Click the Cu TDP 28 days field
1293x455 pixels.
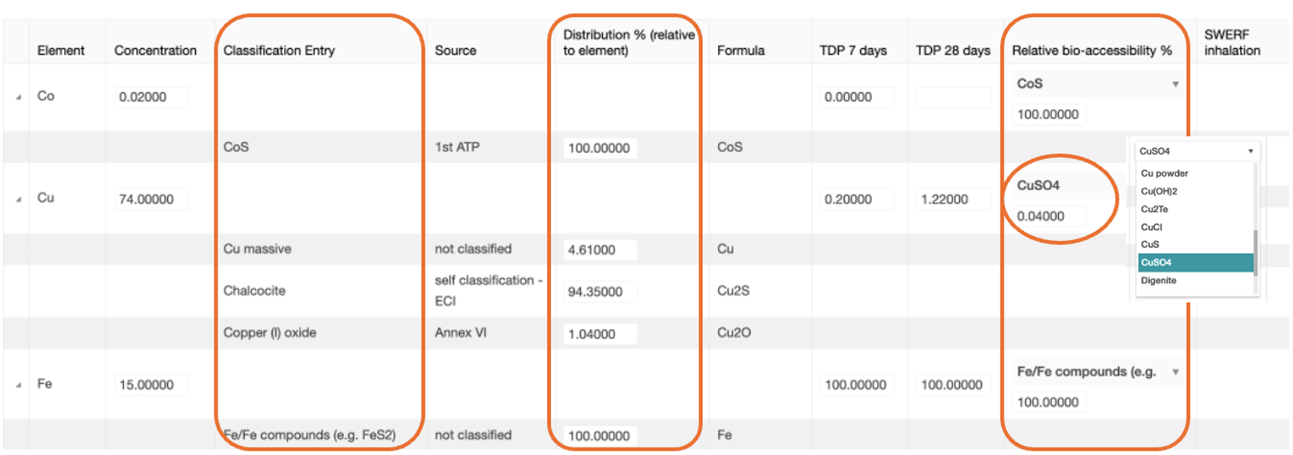(952, 199)
